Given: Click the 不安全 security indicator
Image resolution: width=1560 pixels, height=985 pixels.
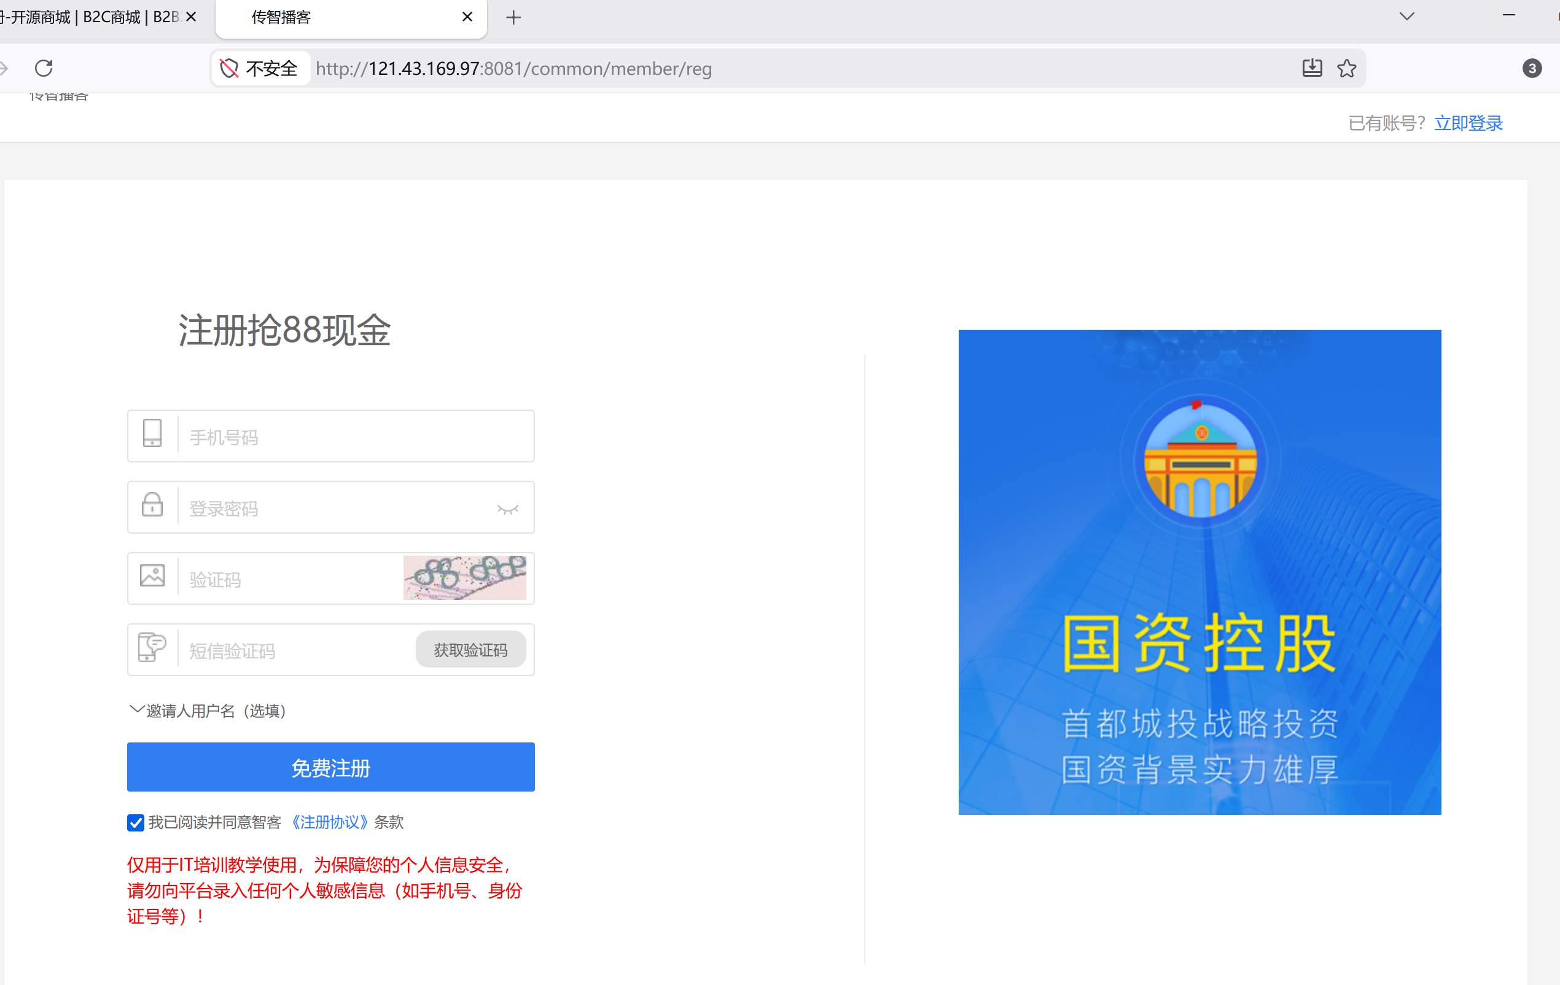Looking at the screenshot, I should pyautogui.click(x=260, y=68).
